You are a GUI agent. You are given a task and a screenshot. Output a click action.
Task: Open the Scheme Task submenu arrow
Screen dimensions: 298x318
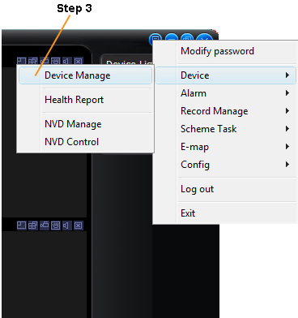tap(287, 129)
